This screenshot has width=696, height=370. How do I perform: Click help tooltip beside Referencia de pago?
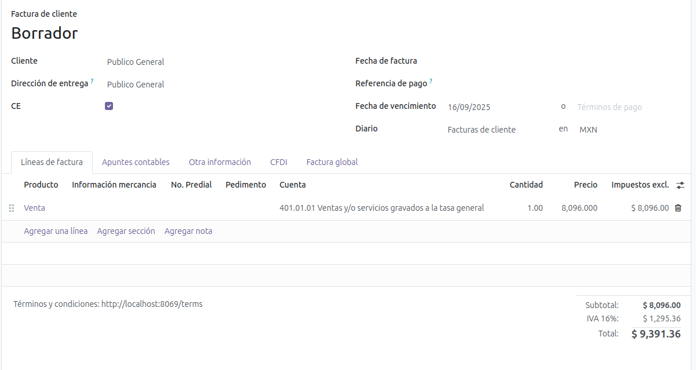pyautogui.click(x=431, y=82)
